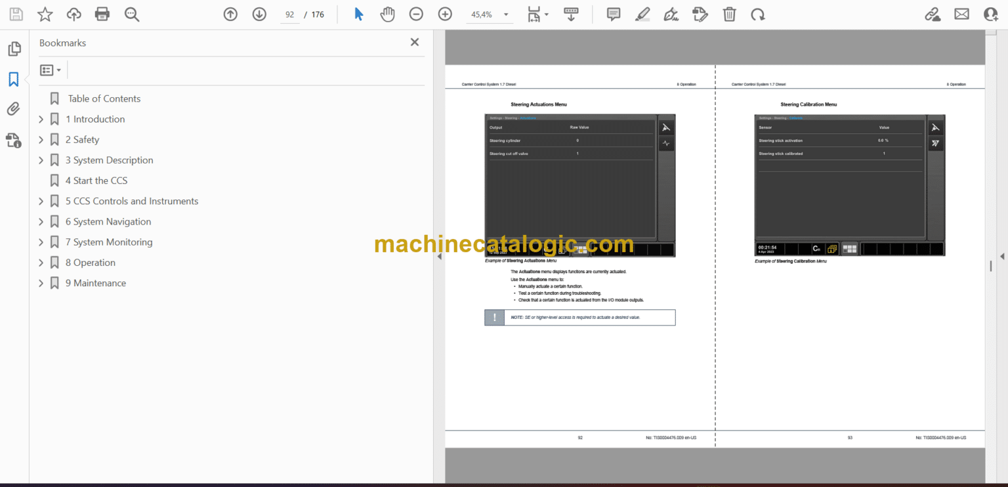The width and height of the screenshot is (1008, 487).
Task: Select the arrow selection tool
Action: [x=359, y=14]
